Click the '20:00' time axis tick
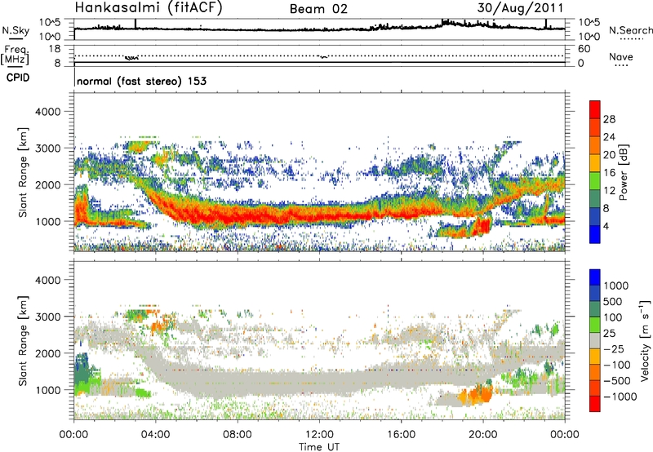Image resolution: width=653 pixels, height=452 pixels. click(482, 435)
